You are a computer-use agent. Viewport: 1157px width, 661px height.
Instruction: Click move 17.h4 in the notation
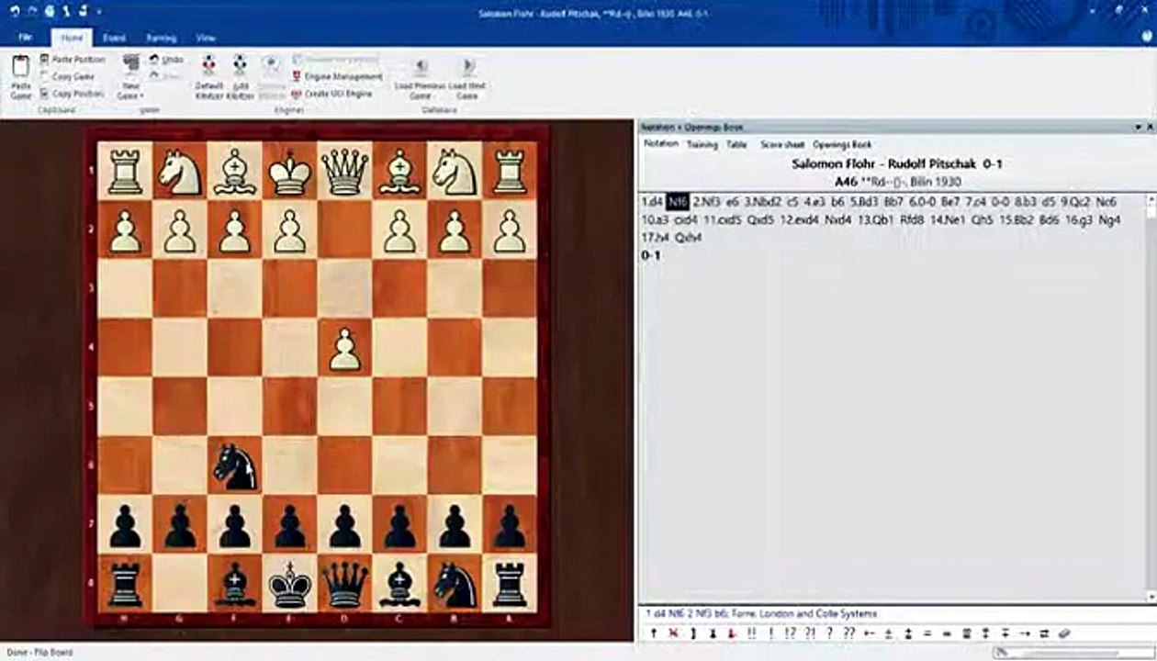[656, 238]
